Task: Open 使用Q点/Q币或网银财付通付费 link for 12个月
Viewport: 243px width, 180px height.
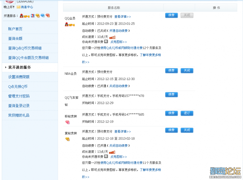Action: coord(121,48)
